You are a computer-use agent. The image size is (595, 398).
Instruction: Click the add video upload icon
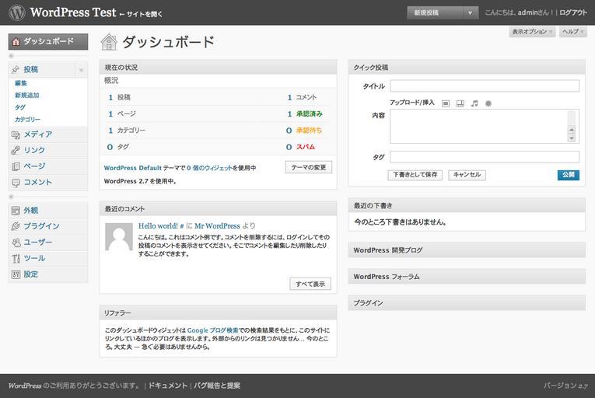pos(460,103)
